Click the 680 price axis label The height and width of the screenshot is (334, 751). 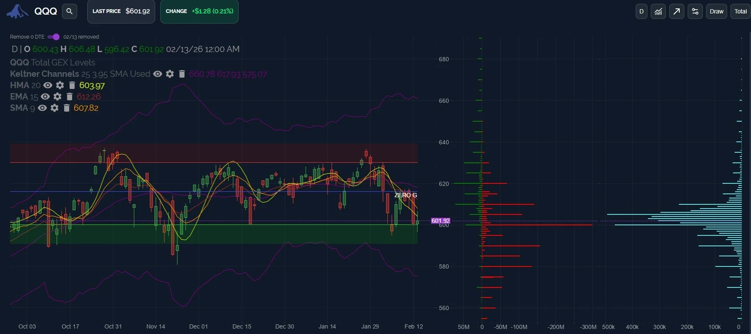[444, 59]
